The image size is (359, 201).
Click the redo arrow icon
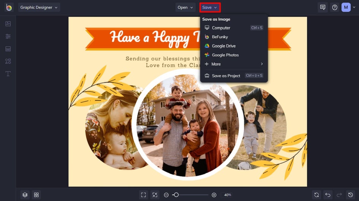point(339,195)
